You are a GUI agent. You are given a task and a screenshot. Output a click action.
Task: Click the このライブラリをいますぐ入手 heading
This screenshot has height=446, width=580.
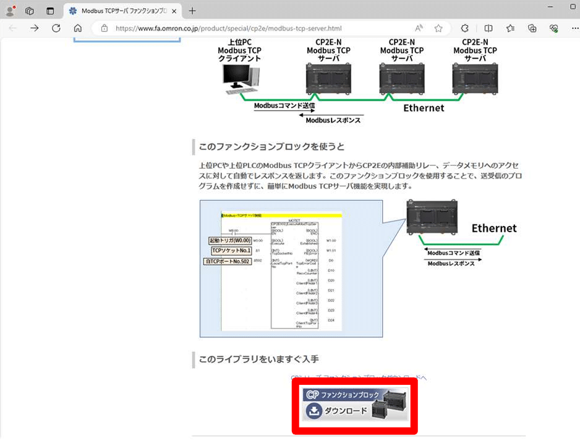(x=258, y=359)
